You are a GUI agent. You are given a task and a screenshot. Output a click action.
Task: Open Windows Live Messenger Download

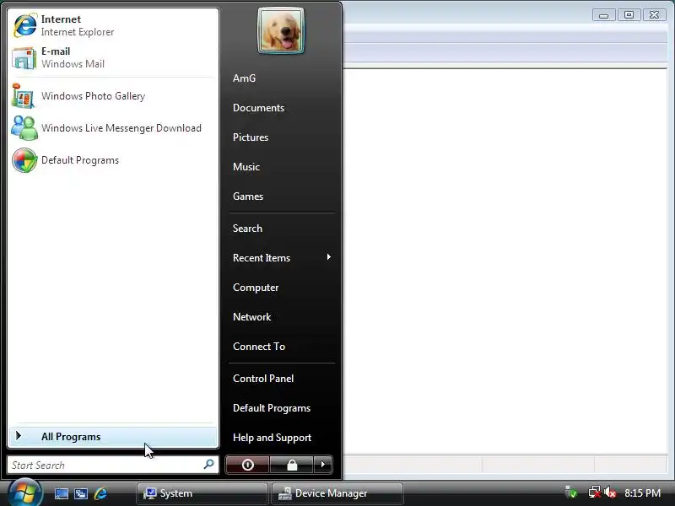[113, 128]
